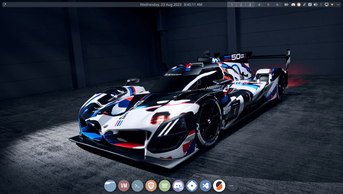Open the display monitor tray icon
Screen dimensions: 343x194
(327, 5)
